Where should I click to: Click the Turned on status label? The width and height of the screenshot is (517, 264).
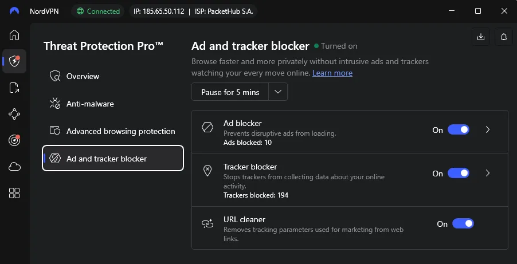[339, 46]
